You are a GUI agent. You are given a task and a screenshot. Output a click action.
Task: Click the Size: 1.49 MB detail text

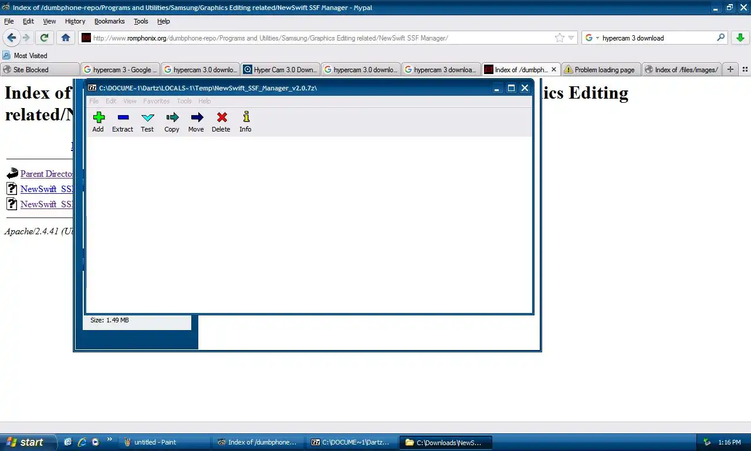(x=110, y=320)
